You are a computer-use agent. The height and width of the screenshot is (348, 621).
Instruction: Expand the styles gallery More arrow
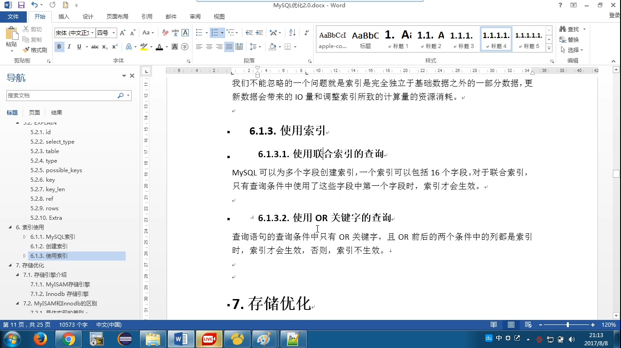coord(549,48)
